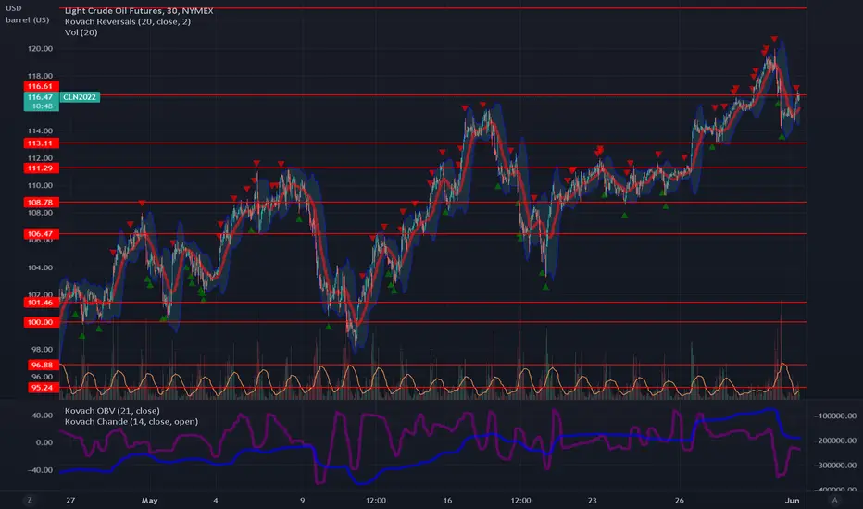Click the 16 date label on time axis
Viewport: 863px width, 509px height.
(x=447, y=500)
